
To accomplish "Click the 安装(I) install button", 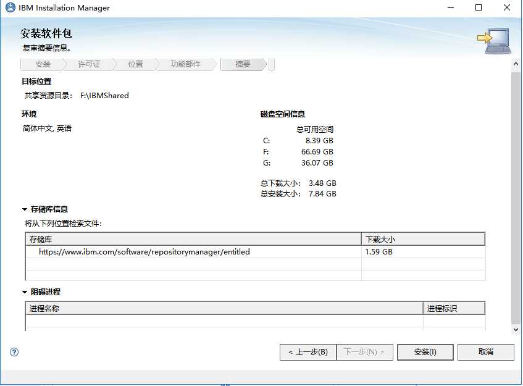I will pyautogui.click(x=425, y=352).
